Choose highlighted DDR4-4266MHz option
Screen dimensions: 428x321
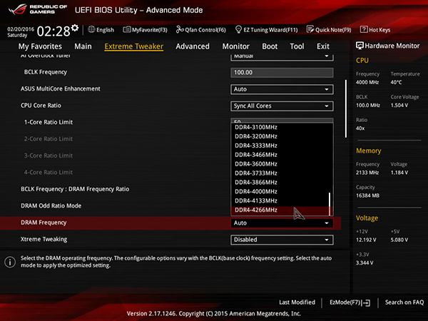pos(280,210)
